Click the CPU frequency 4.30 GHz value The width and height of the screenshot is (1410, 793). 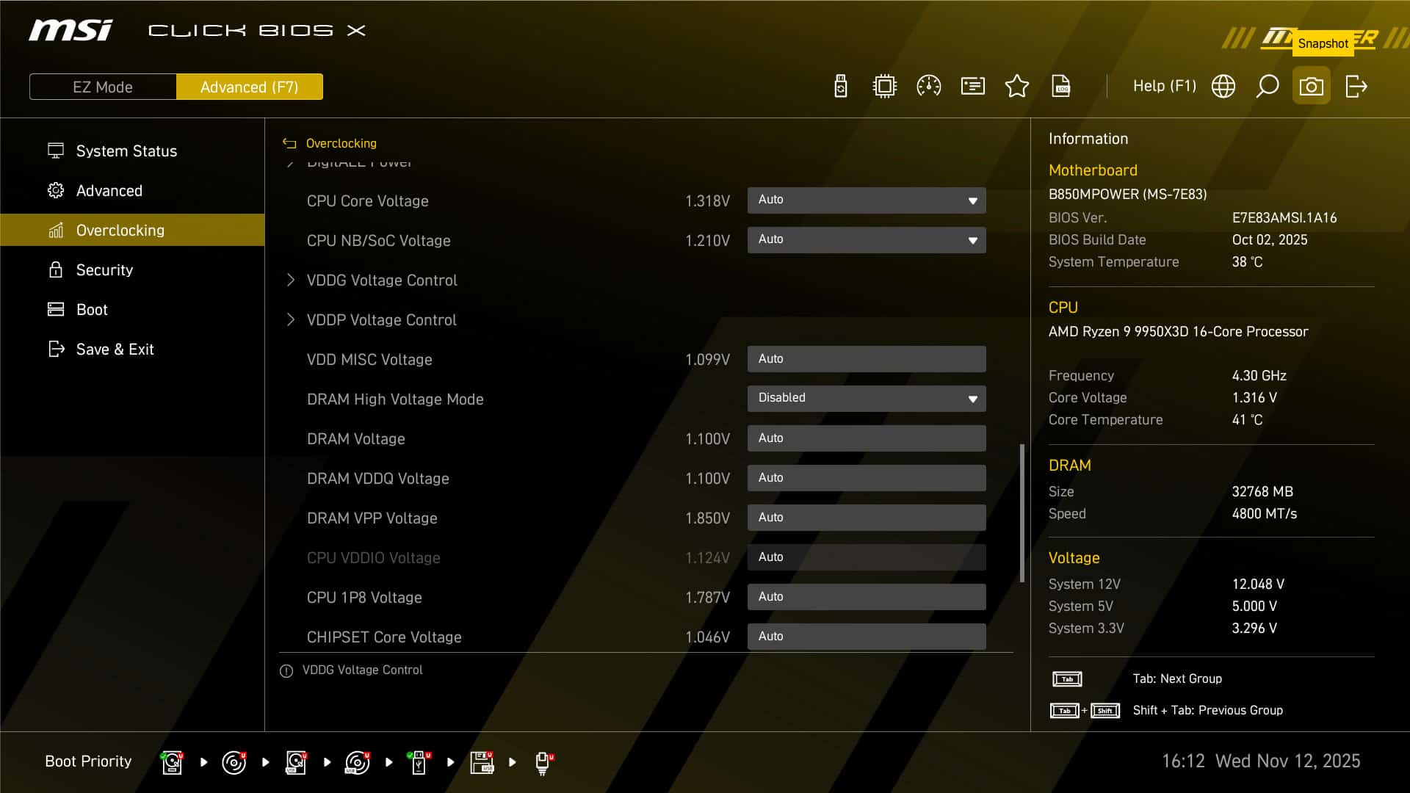[1259, 376]
